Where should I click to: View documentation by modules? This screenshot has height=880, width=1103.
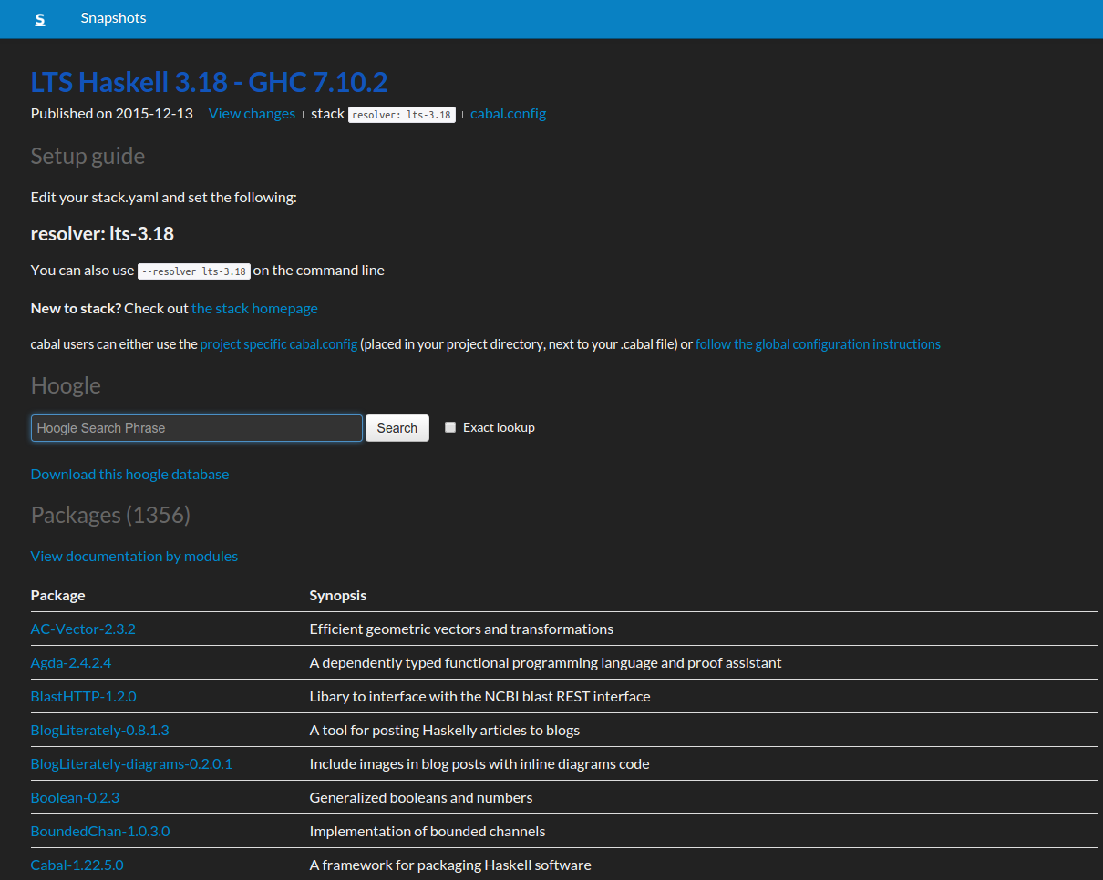[134, 556]
